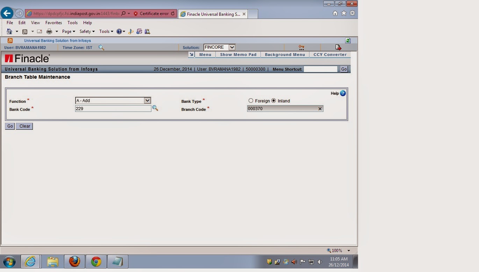Click the refresh icon in address bar
Screen dimensions: 479x272
point(173,14)
